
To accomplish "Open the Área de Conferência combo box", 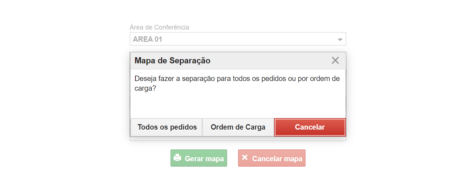I will click(238, 39).
